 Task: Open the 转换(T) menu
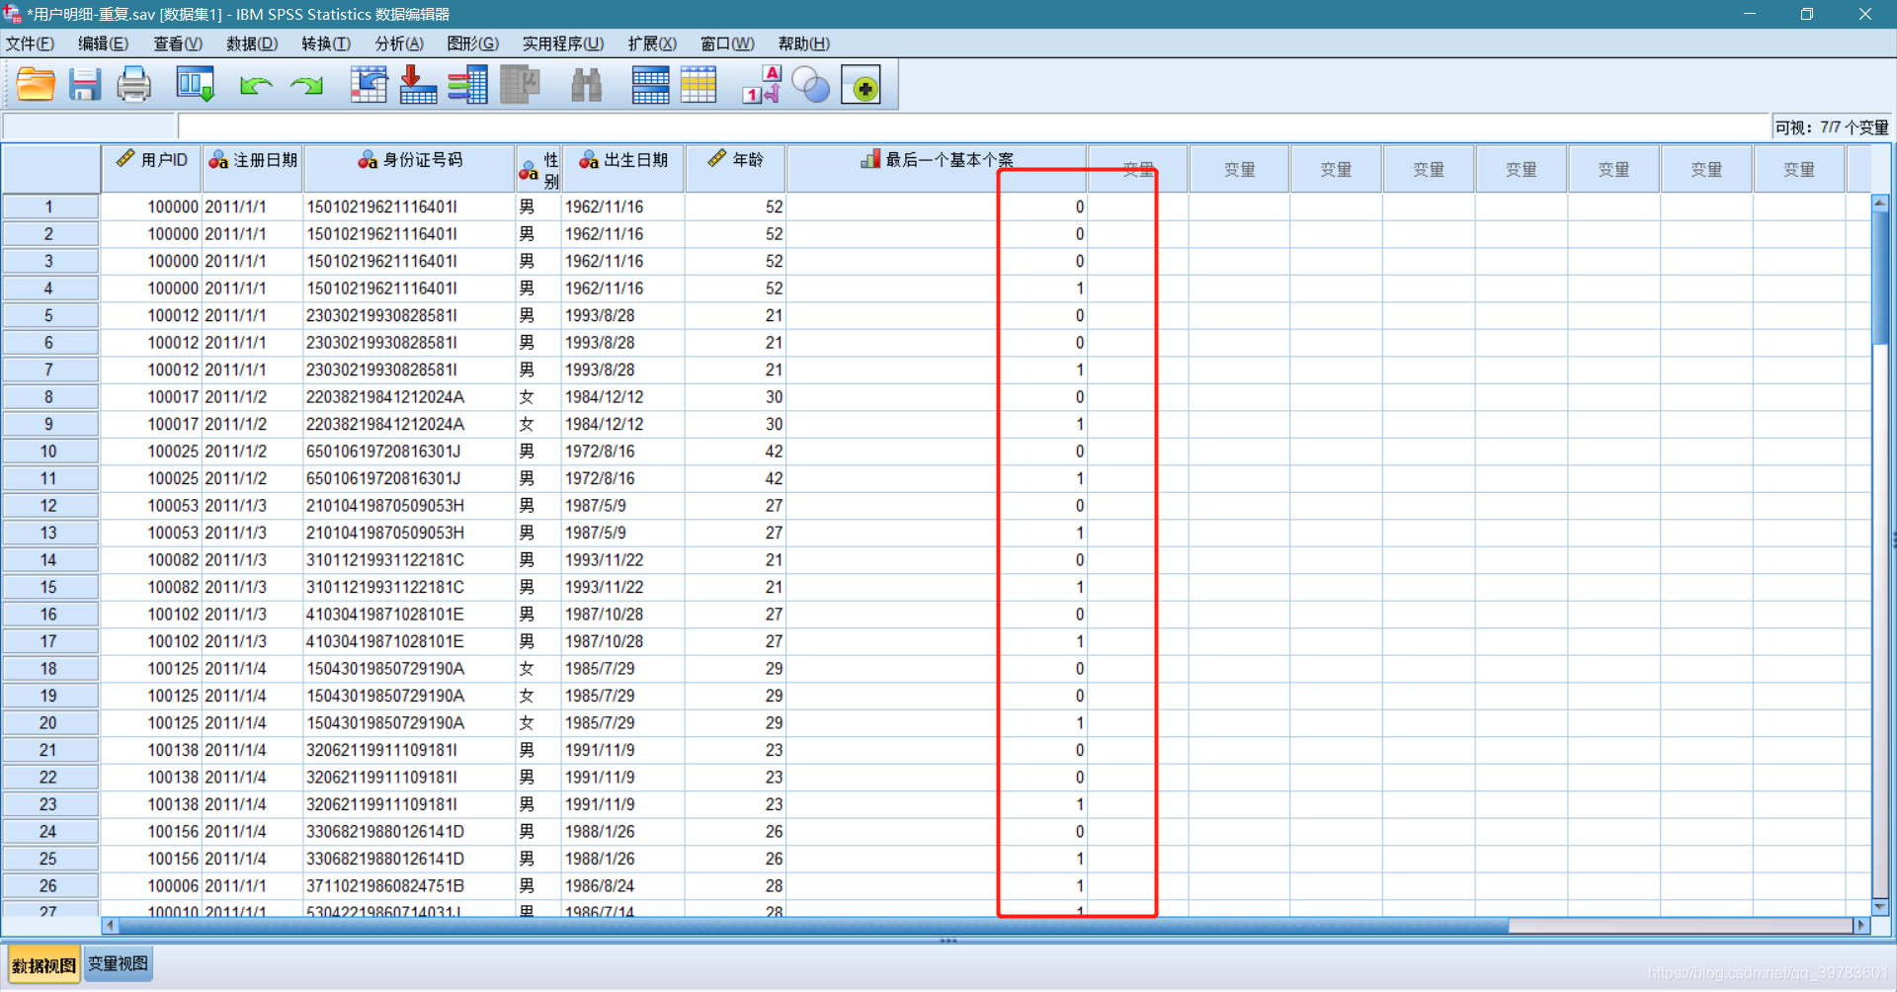pos(326,43)
